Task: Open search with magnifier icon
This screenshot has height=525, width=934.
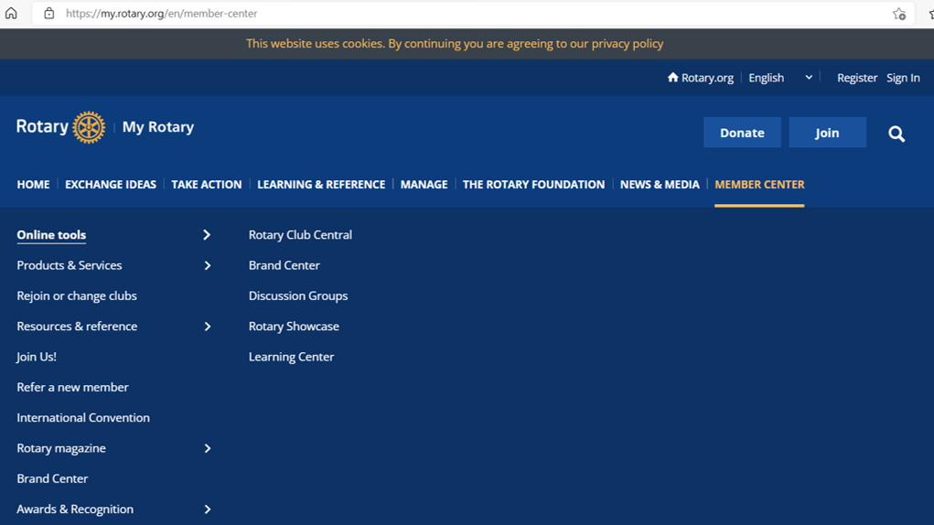Action: (896, 134)
